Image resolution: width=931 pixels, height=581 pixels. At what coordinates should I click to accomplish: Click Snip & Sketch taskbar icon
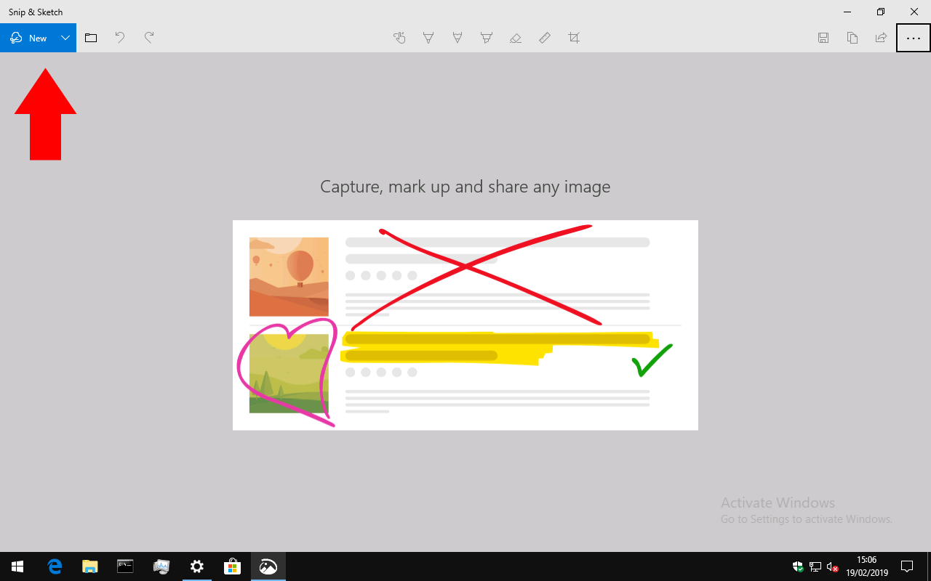tap(268, 566)
